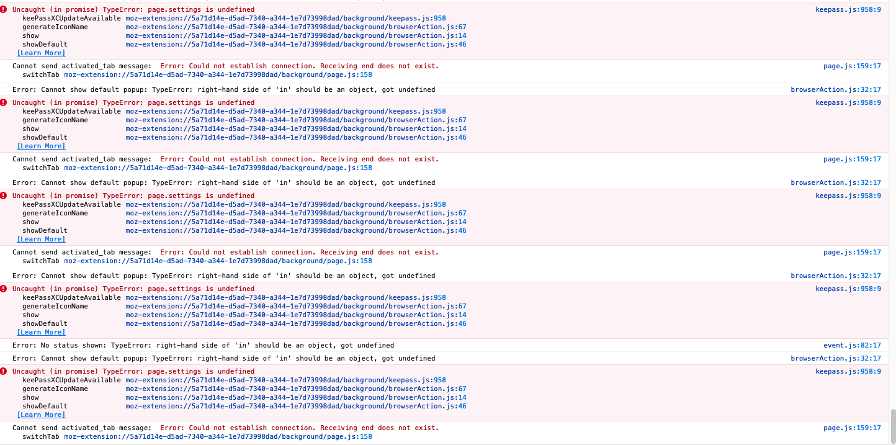Open the topmost switchTab page.js:158 stack link
The height and width of the screenshot is (445, 896).
218,74
